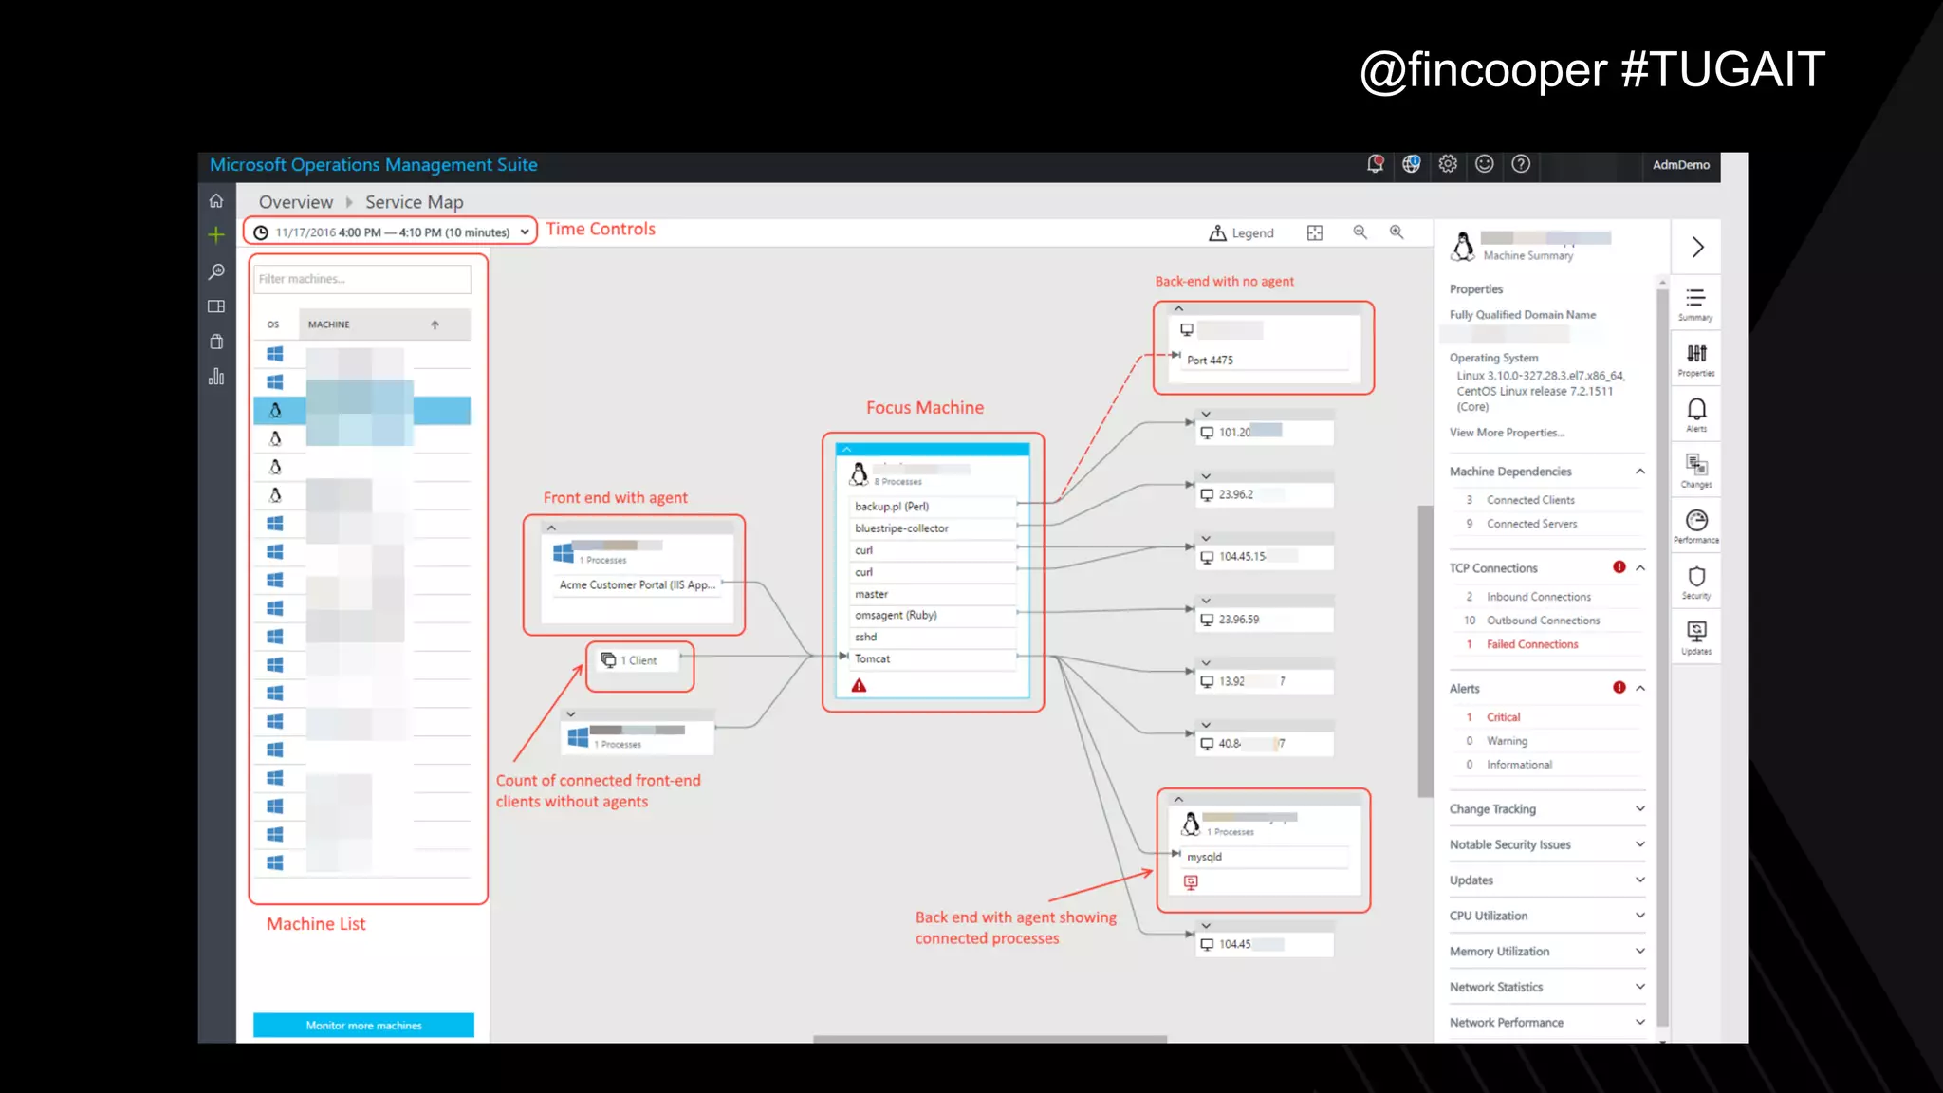Click the green plus add icon
This screenshot has width=1943, height=1093.
216,234
